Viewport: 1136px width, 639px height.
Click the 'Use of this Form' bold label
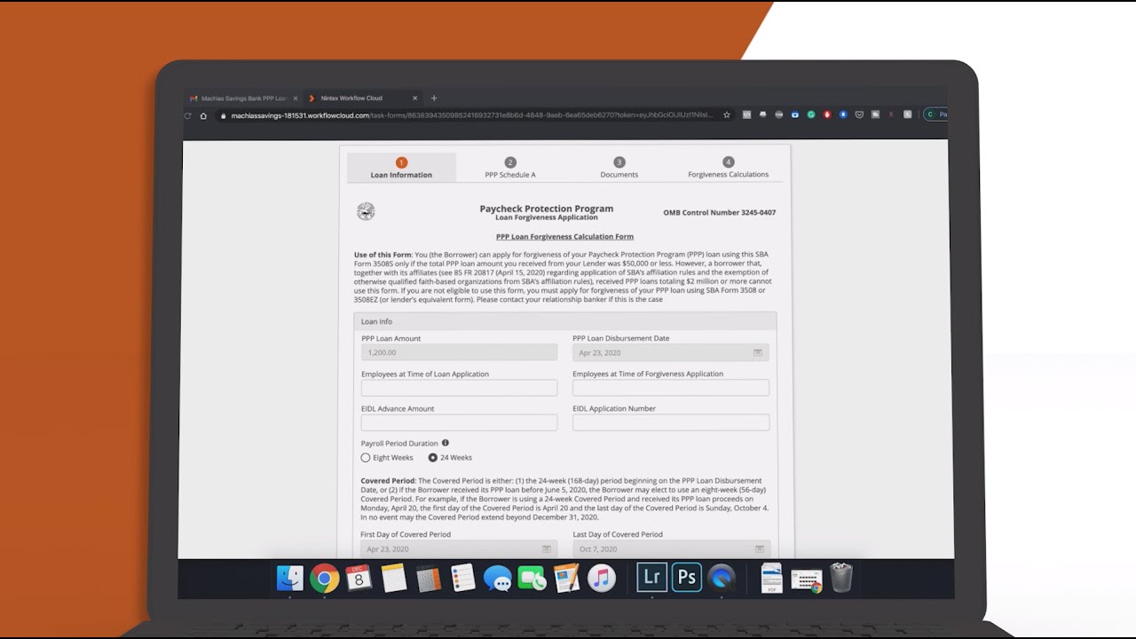(383, 255)
